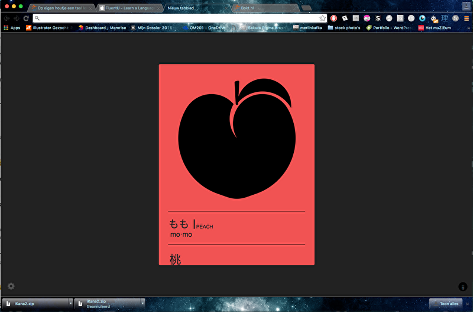Open the Portfolio - WordPress bookmark
Image resolution: width=473 pixels, height=312 pixels.
pyautogui.click(x=391, y=27)
